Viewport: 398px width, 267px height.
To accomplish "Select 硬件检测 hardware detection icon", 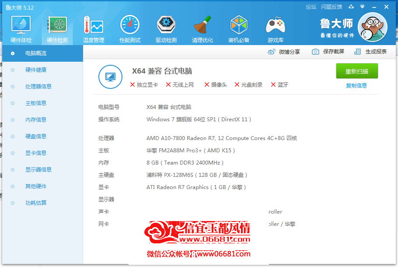I will (57, 25).
